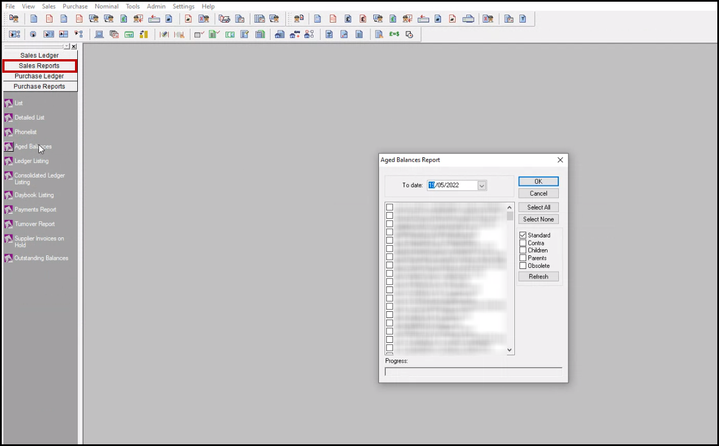Close the sidebar panel with X

pyautogui.click(x=74, y=46)
